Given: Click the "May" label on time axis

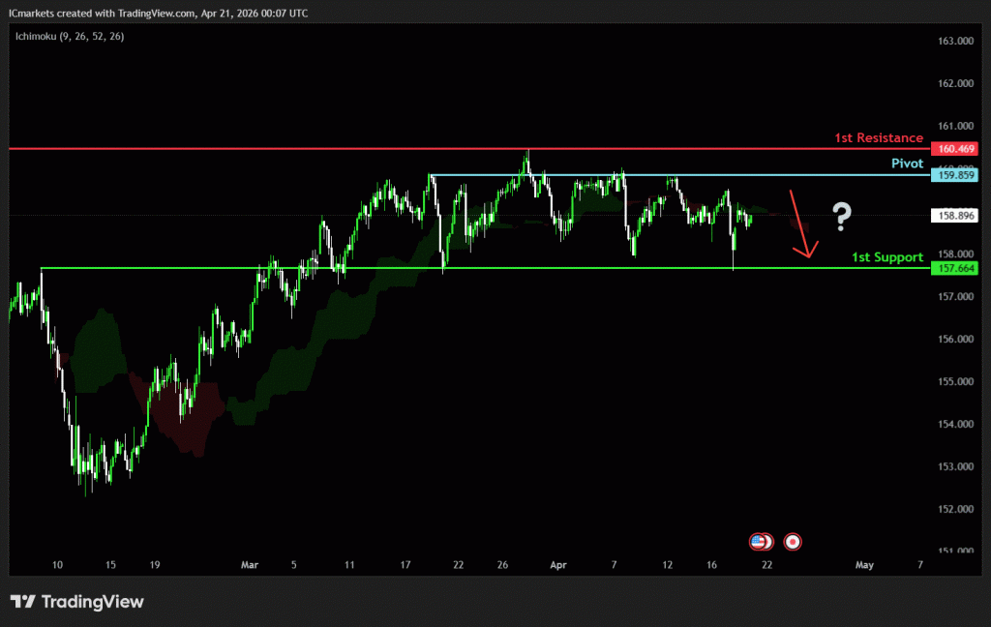Looking at the screenshot, I should [864, 564].
